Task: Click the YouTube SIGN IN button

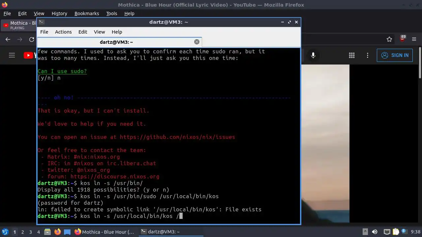Action: point(395,55)
